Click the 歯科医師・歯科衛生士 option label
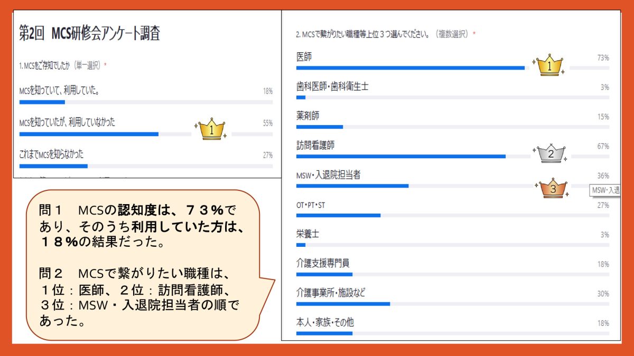This screenshot has height=356, width=634. click(x=332, y=86)
